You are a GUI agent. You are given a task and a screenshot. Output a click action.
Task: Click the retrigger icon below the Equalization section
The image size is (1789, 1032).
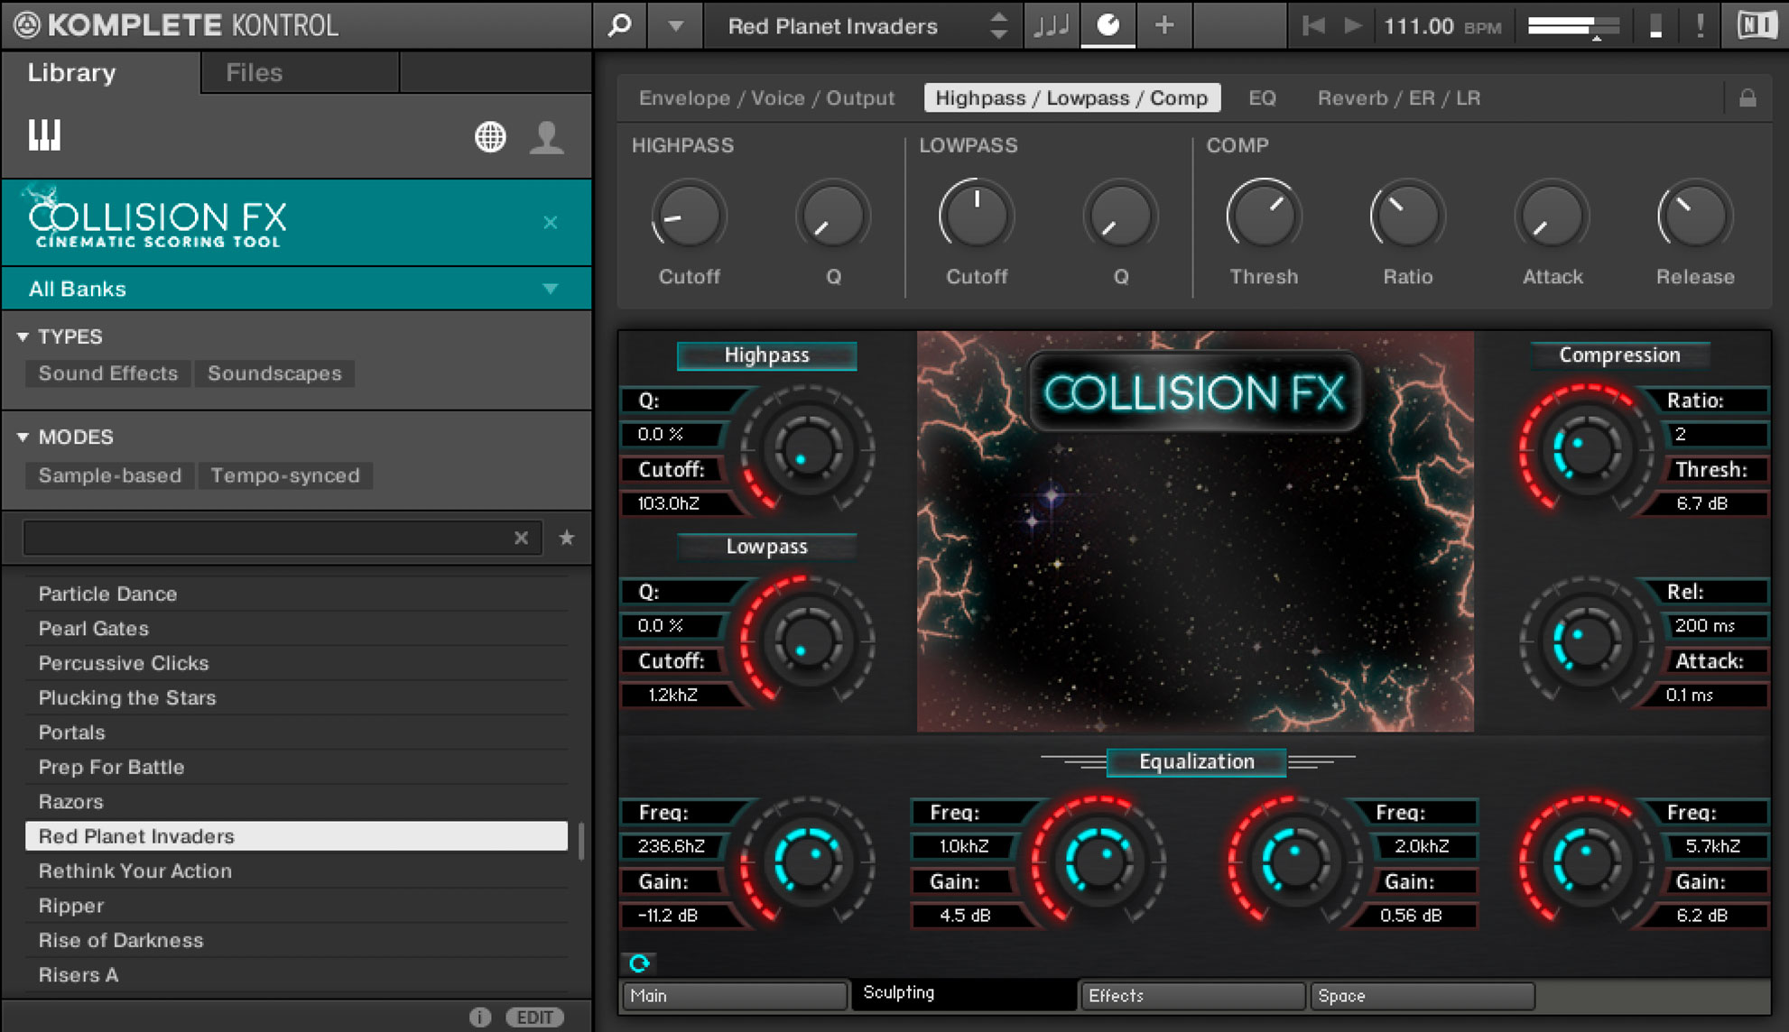[x=641, y=963]
